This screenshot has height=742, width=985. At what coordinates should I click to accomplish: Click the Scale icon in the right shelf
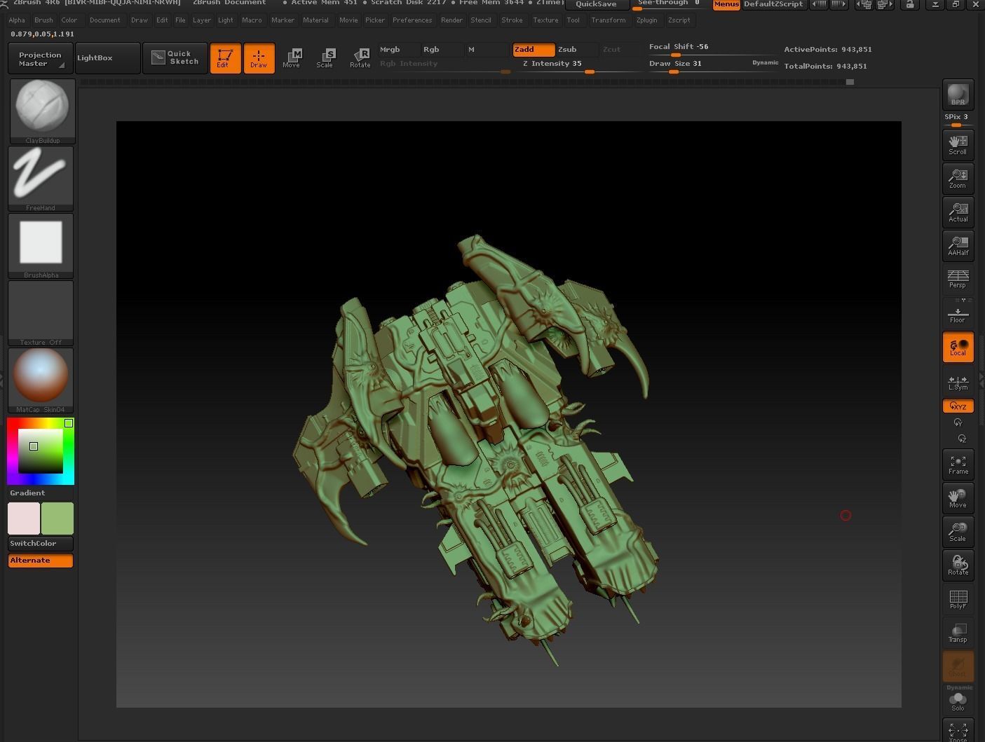(x=958, y=531)
